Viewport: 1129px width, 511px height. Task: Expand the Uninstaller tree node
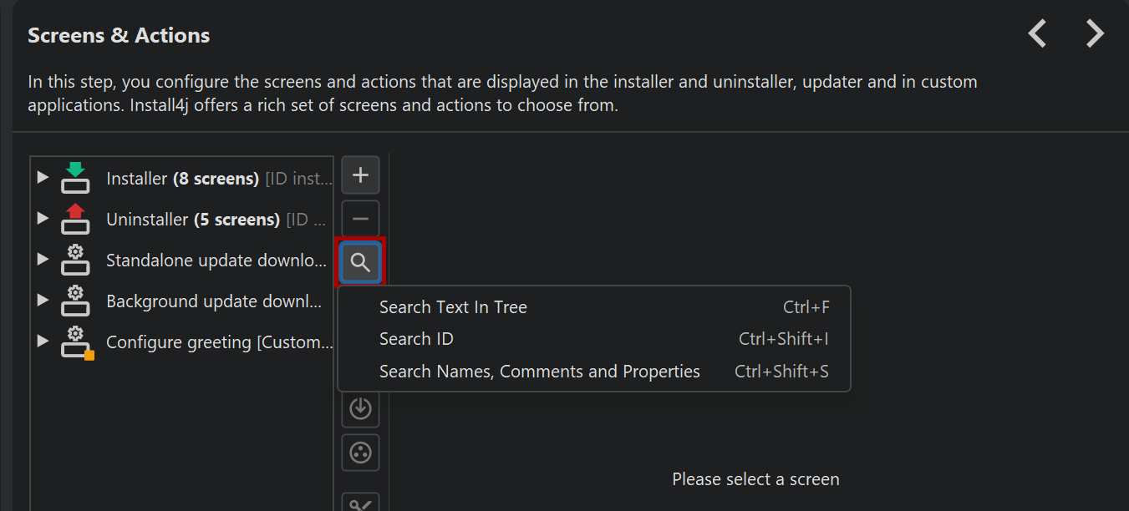click(x=43, y=219)
